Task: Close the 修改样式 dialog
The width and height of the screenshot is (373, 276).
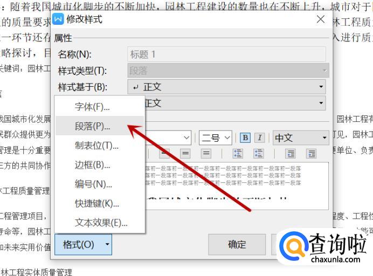Action: coord(320,19)
